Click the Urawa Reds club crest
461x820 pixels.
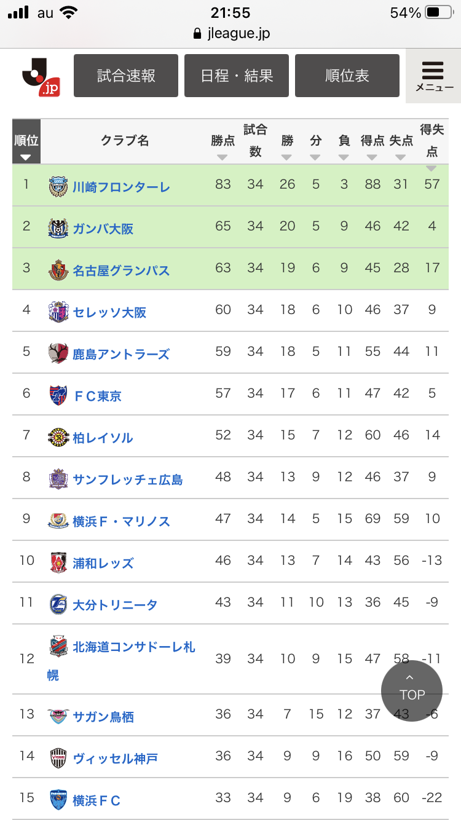tap(58, 562)
